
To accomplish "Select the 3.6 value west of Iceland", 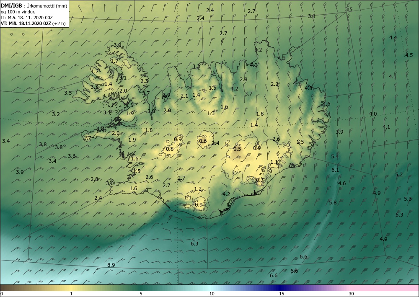I will coord(72,156).
